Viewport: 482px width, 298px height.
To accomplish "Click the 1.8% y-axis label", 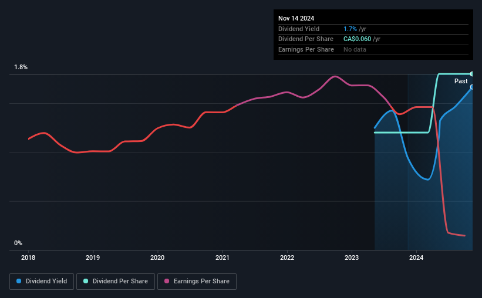I will pos(21,67).
